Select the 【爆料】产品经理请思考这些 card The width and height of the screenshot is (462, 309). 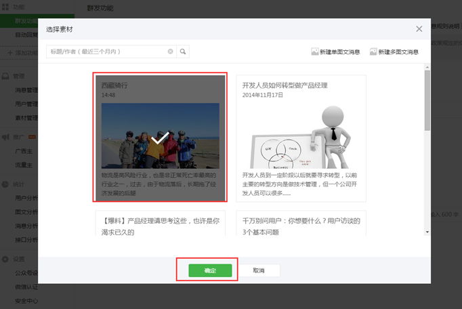pyautogui.click(x=160, y=223)
